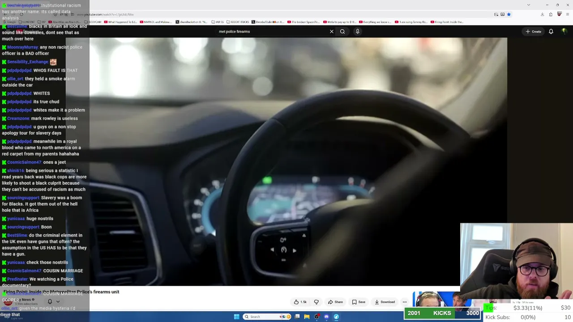Image resolution: width=573 pixels, height=322 pixels.
Task: Open the 'NMPLOL and Malena' bookmark
Action: 155,22
